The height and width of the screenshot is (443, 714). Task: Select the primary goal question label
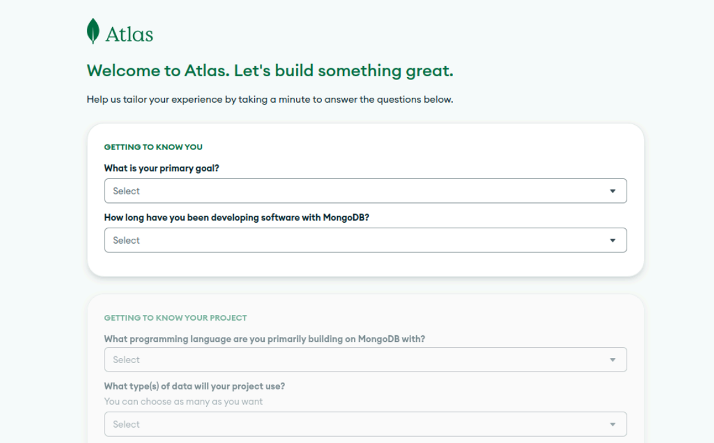161,168
